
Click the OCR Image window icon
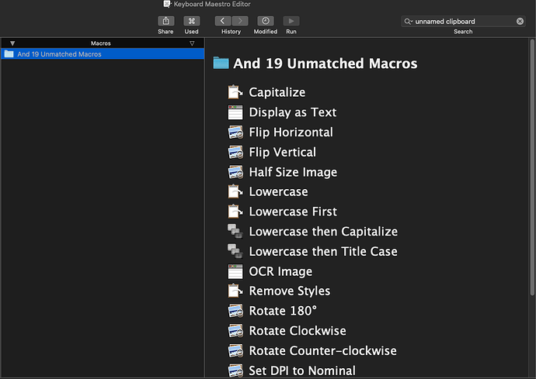coord(235,271)
